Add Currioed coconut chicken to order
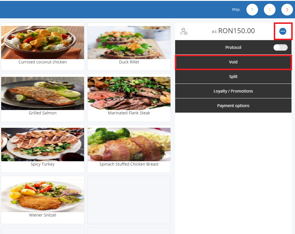 [x=42, y=47]
